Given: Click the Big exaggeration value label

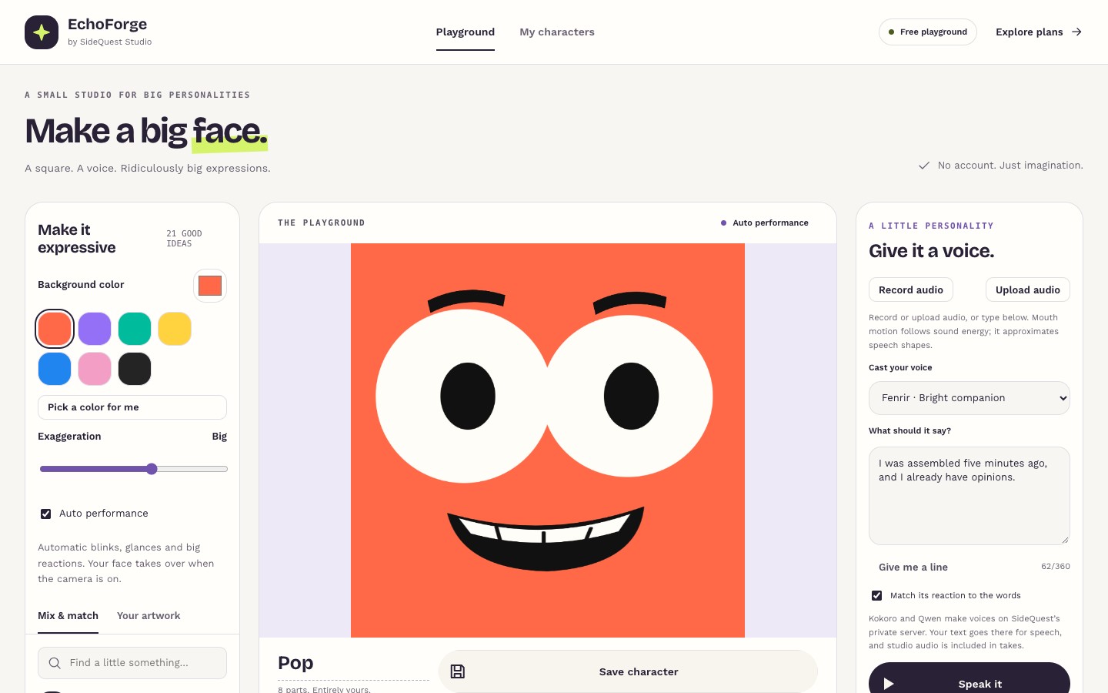Looking at the screenshot, I should (219, 437).
